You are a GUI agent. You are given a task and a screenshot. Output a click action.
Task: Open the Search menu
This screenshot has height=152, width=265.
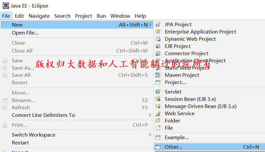click(x=62, y=16)
